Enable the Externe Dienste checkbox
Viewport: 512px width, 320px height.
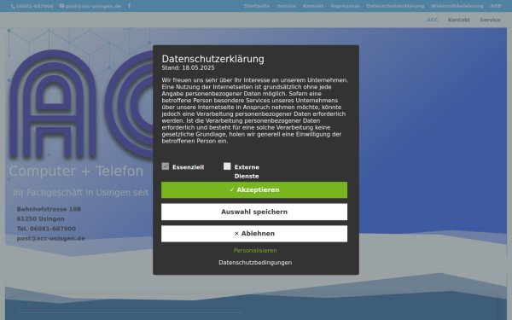click(227, 166)
